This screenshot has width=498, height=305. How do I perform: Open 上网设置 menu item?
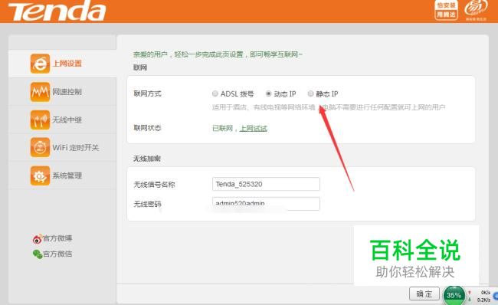(62, 64)
